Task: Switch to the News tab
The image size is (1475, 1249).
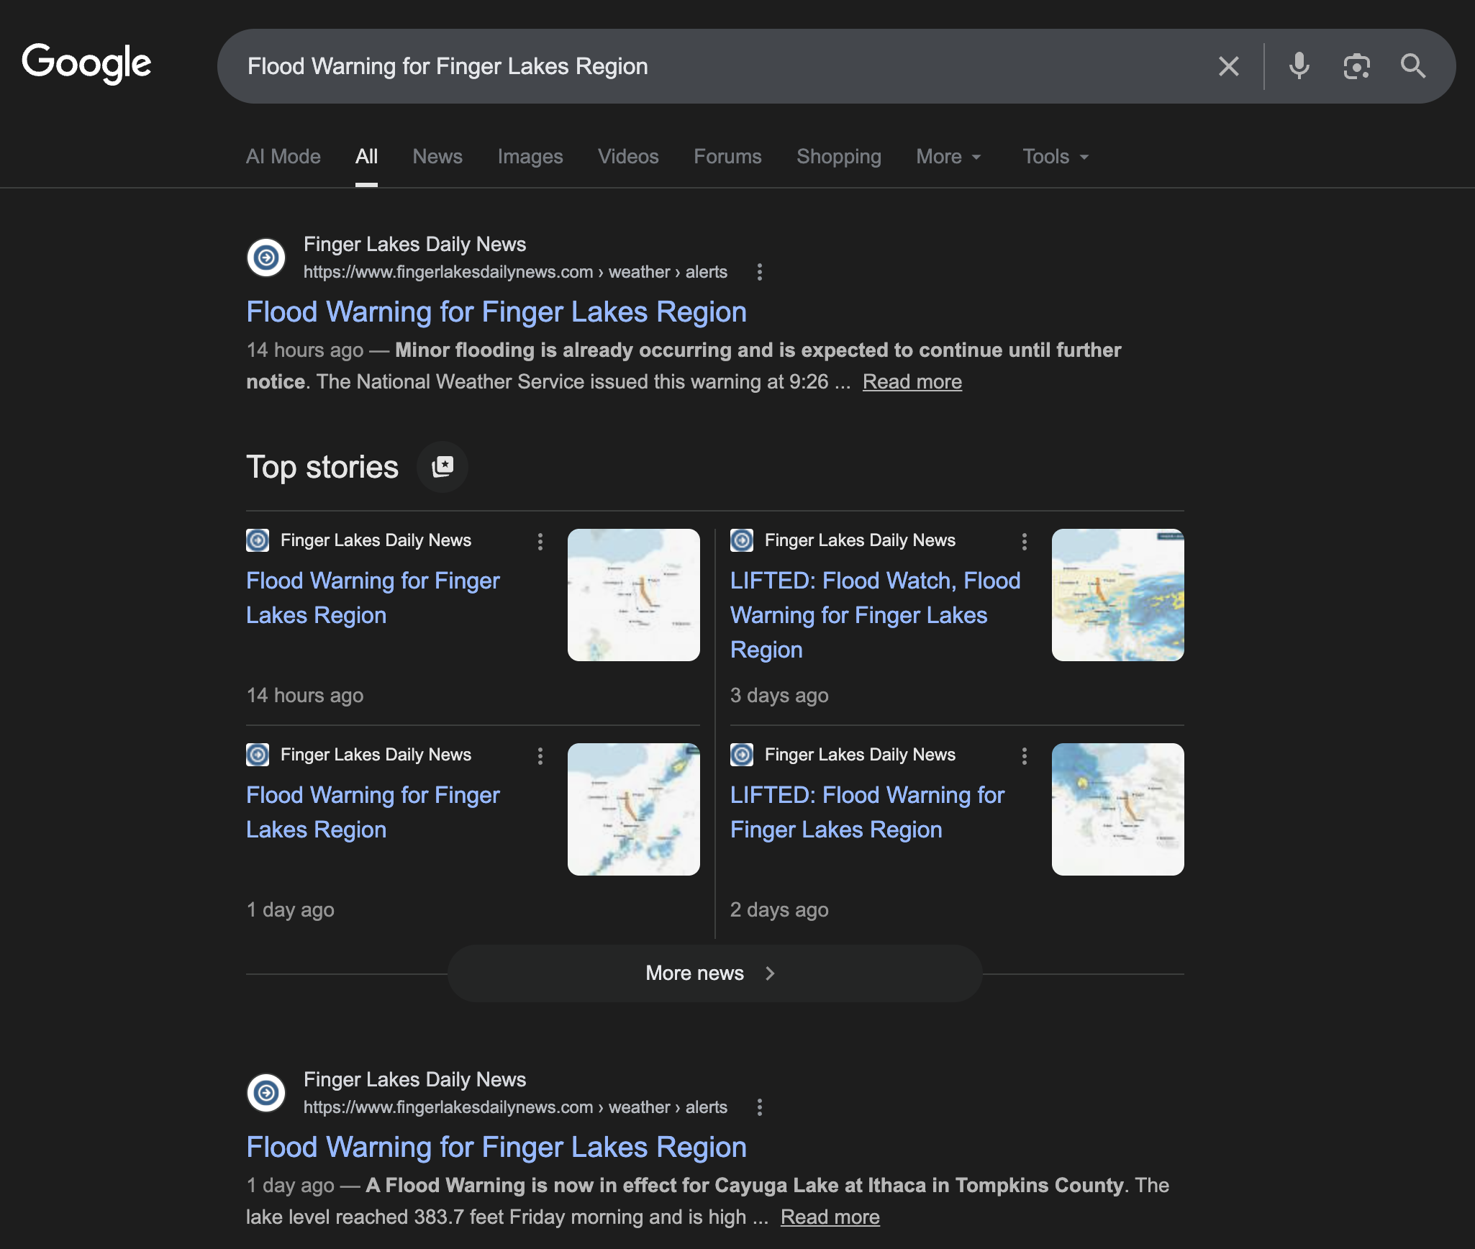Action: (x=437, y=156)
